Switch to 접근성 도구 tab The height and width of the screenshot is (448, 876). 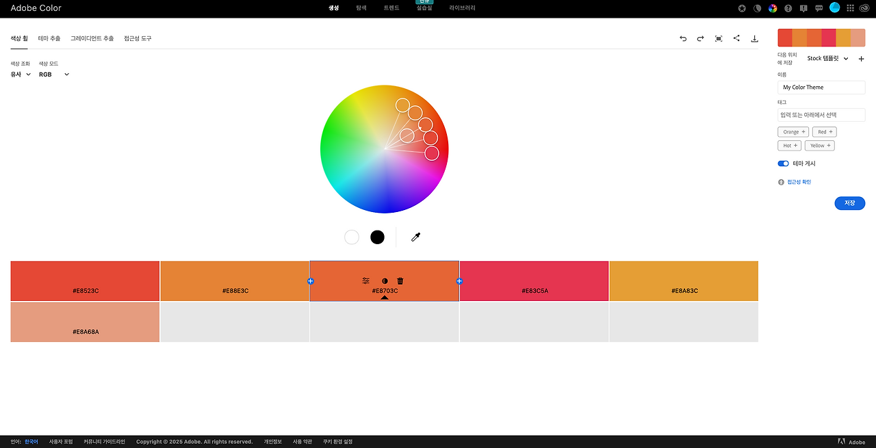coord(138,39)
